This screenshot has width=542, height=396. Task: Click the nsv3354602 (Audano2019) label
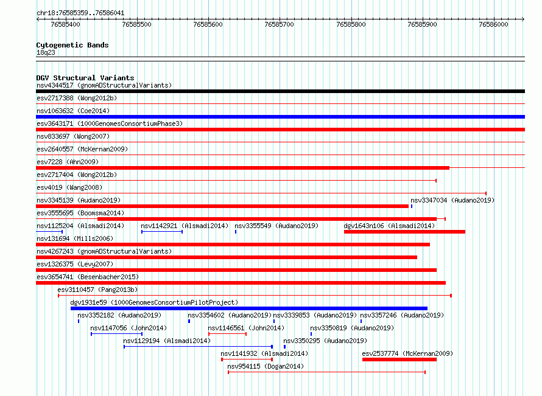point(230,315)
